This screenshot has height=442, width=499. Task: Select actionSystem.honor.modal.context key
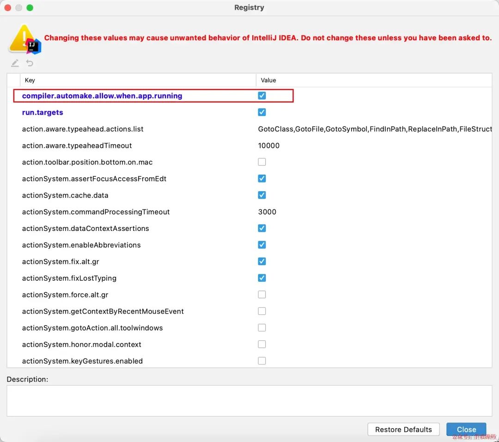81,344
